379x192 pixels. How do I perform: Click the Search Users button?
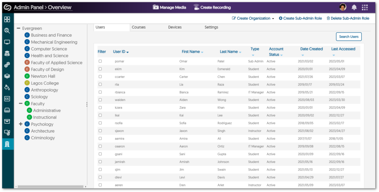349,37
